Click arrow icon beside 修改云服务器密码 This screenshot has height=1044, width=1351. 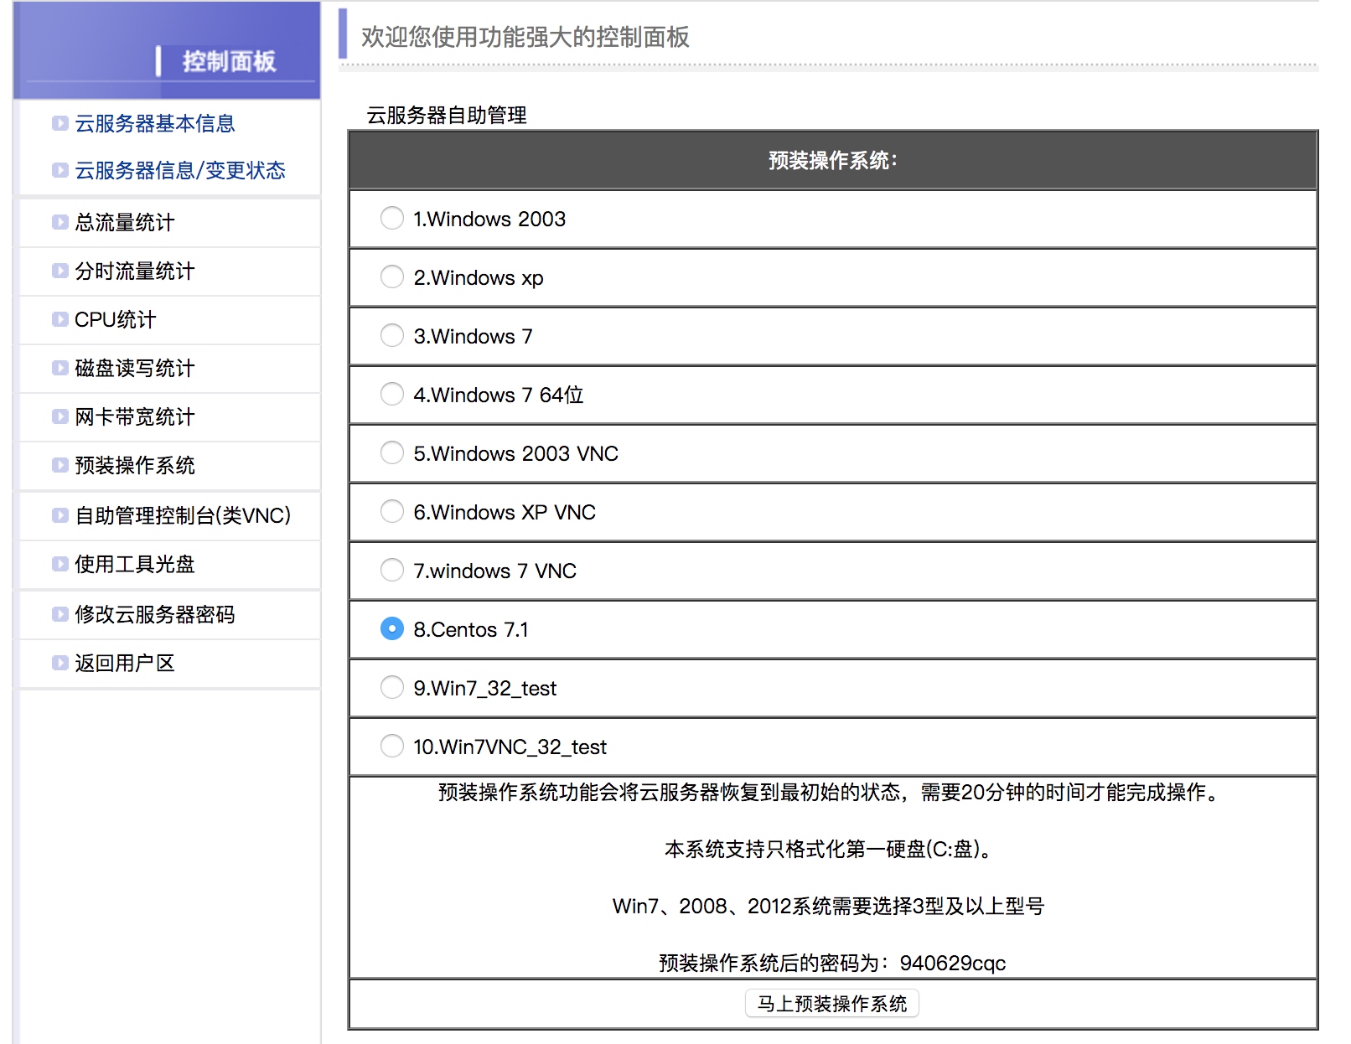click(60, 614)
